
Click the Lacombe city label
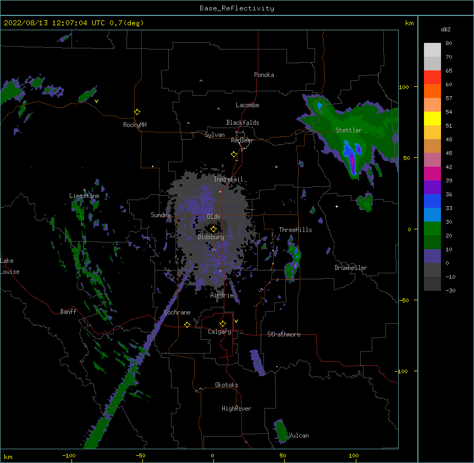click(247, 105)
